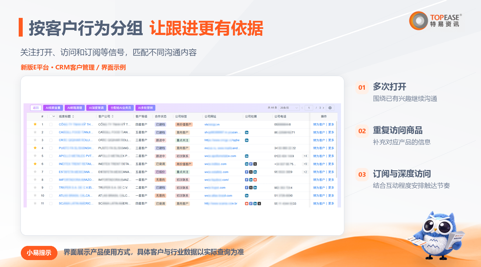Image resolution: width=481 pixels, height=267 pixels.
Task: Expand the chevron beside the header checkbox
Action: 54,116
